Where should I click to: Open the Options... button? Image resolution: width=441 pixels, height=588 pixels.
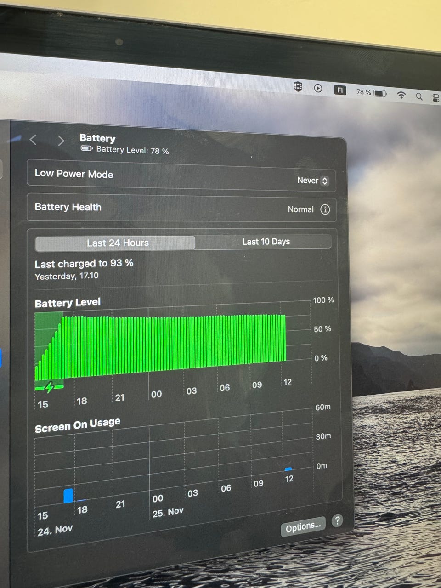point(303,527)
